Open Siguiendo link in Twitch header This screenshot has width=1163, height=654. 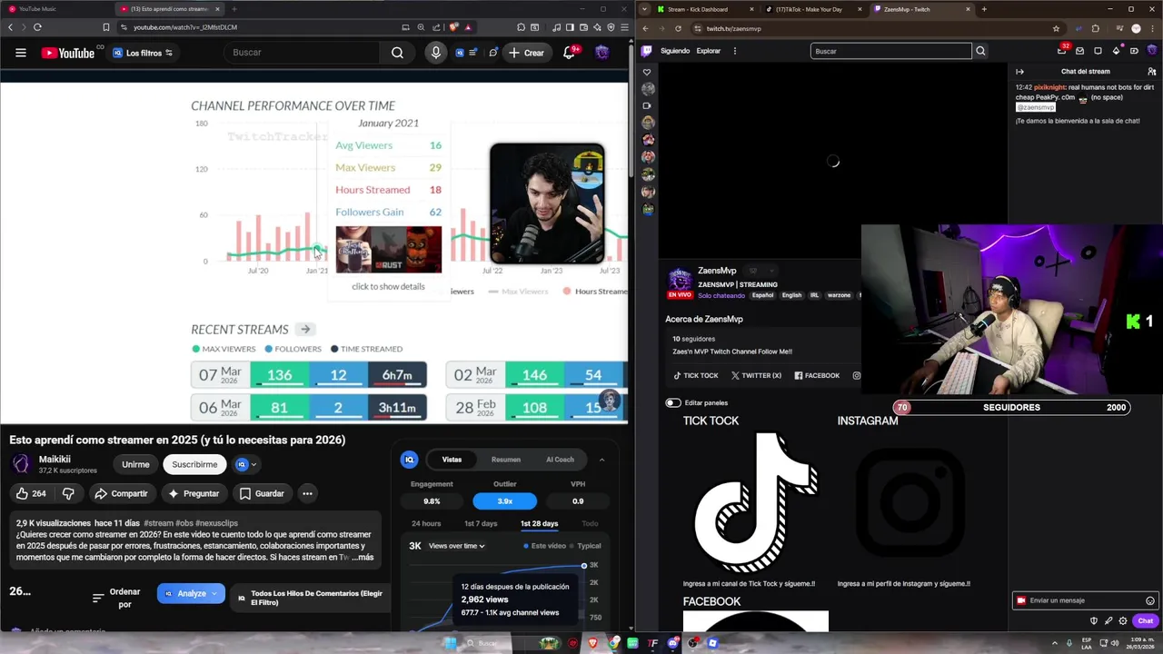pyautogui.click(x=675, y=51)
